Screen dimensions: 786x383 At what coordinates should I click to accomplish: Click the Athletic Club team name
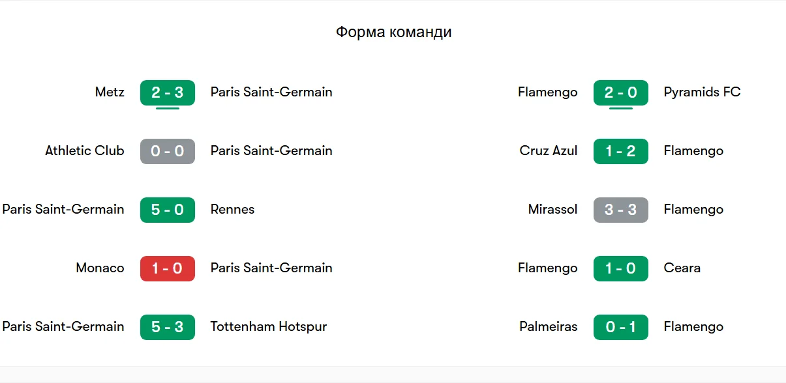[x=84, y=150]
